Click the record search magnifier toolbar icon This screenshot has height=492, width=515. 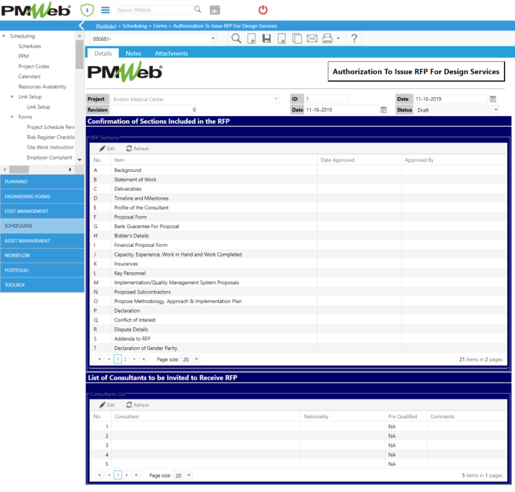pyautogui.click(x=236, y=39)
